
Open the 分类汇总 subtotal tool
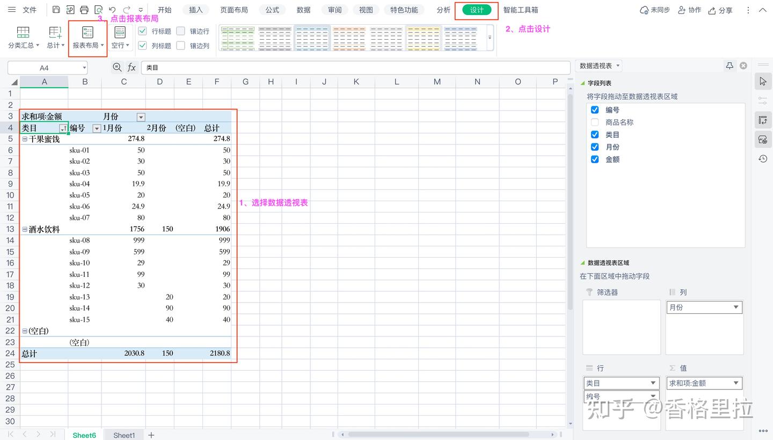pos(24,38)
